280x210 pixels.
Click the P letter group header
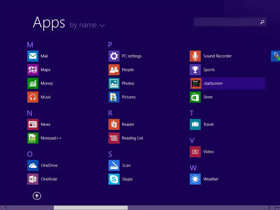110,45
